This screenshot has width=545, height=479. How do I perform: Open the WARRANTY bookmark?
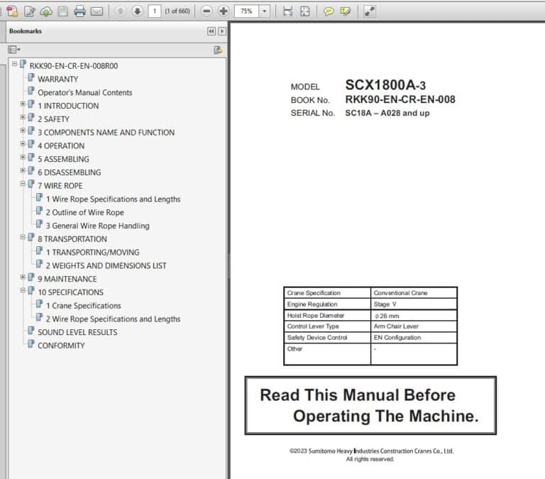(57, 79)
